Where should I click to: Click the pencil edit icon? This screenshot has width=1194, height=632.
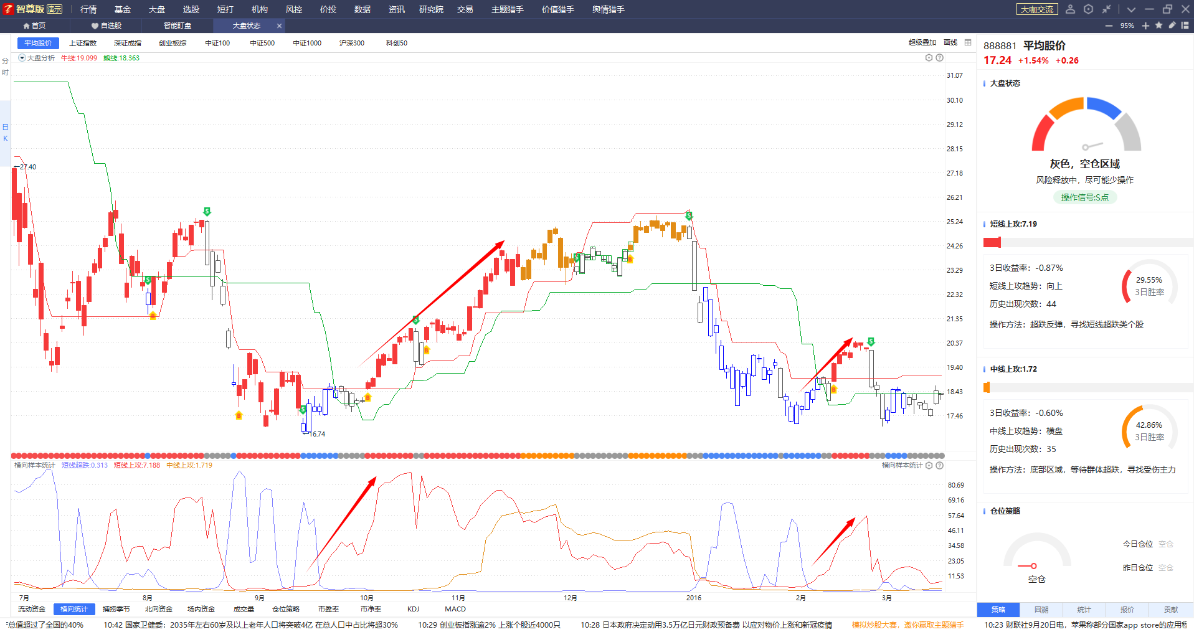pos(1172,26)
